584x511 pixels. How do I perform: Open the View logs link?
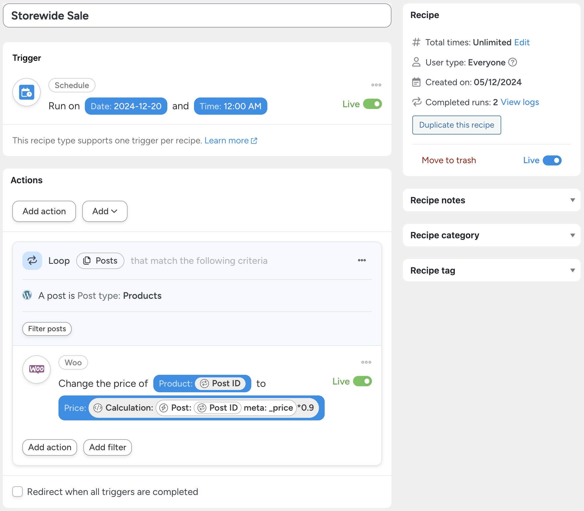pyautogui.click(x=520, y=102)
